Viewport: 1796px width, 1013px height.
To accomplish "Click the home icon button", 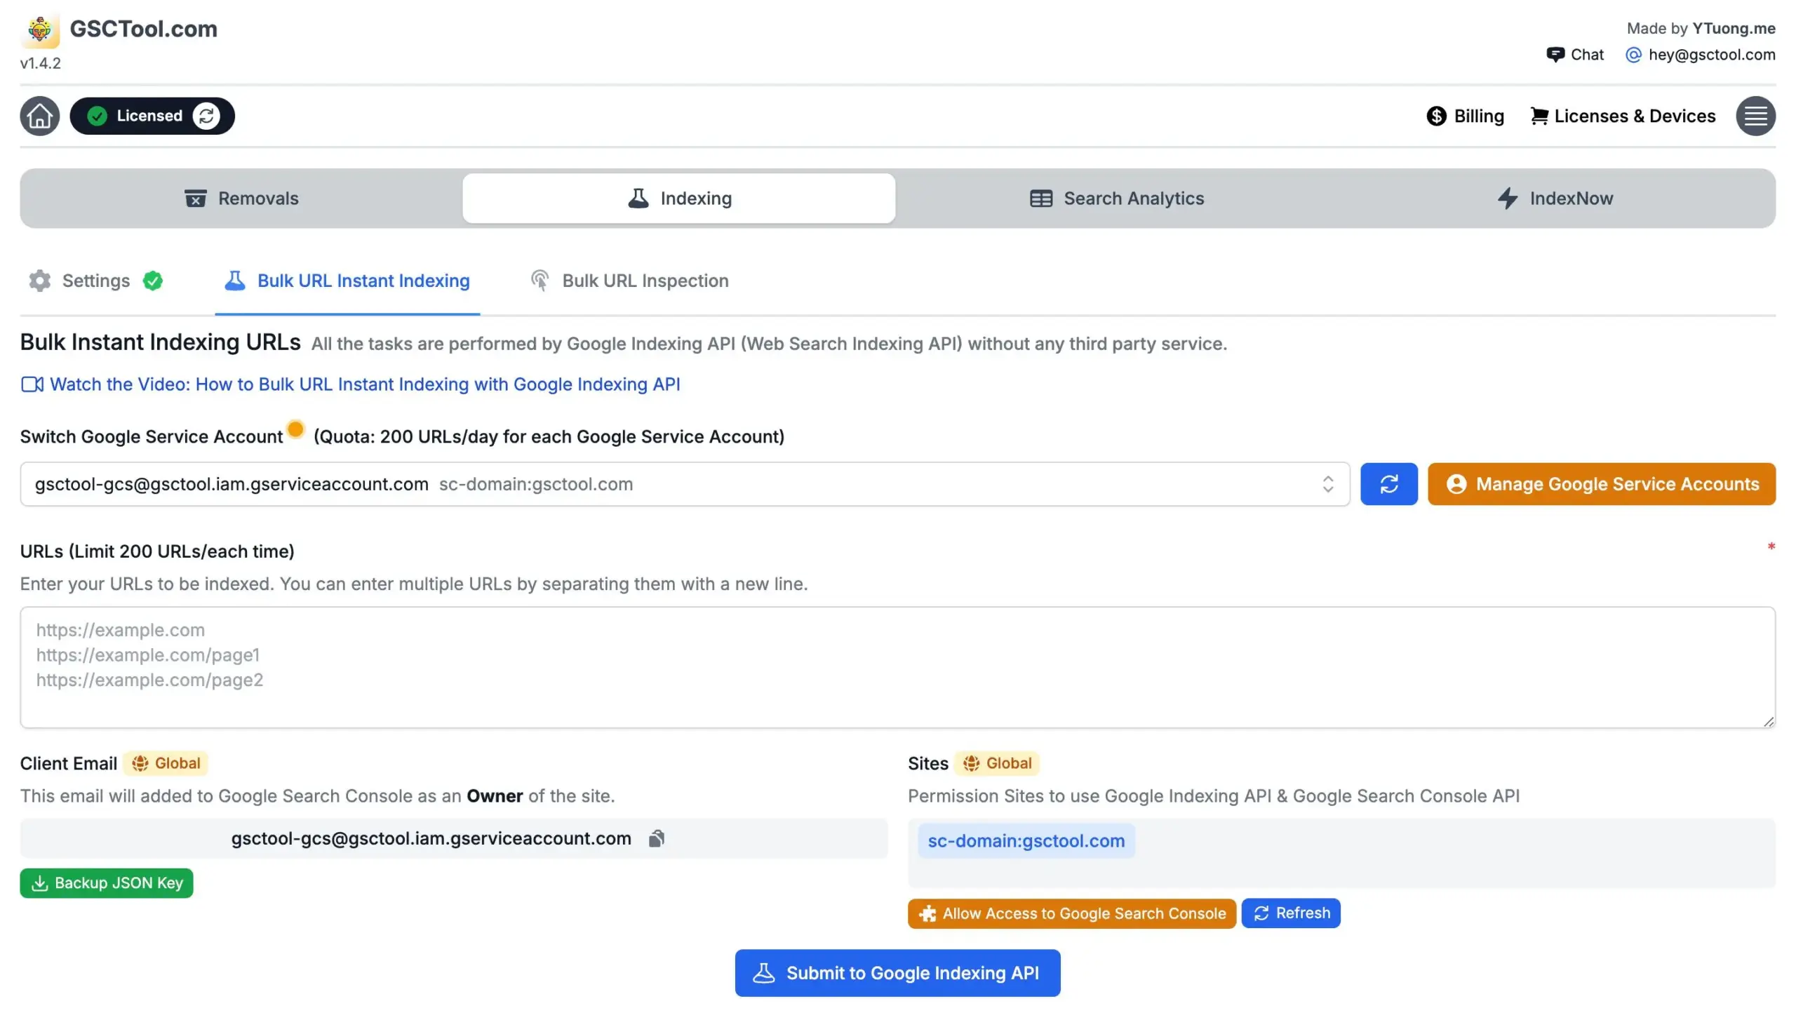I will click(39, 116).
